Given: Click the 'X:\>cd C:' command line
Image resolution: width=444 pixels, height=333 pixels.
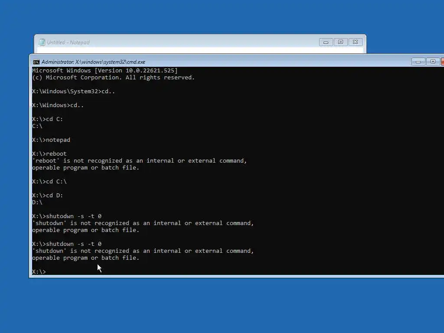Looking at the screenshot, I should (47, 119).
